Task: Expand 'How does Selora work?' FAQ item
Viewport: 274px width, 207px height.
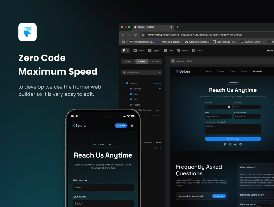Action: [x=256, y=195]
